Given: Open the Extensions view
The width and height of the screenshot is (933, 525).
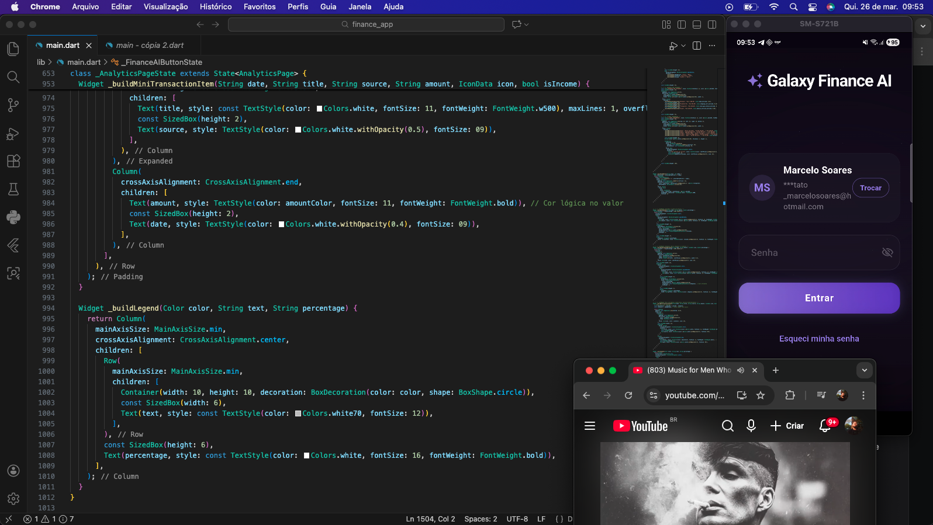Looking at the screenshot, I should [13, 161].
